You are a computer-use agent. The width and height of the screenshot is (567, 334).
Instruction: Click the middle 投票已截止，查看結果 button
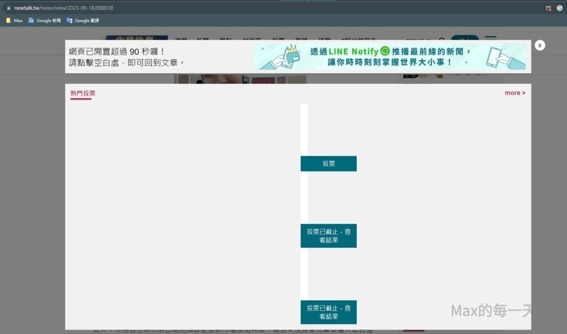(328, 235)
